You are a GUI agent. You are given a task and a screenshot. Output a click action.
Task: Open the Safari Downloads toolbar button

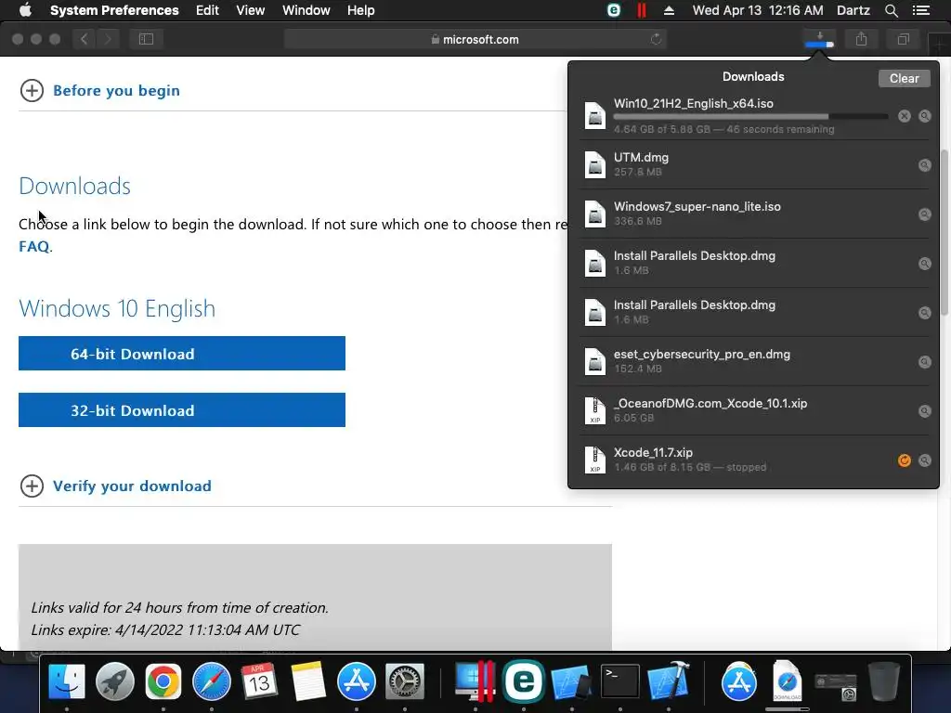click(x=819, y=39)
